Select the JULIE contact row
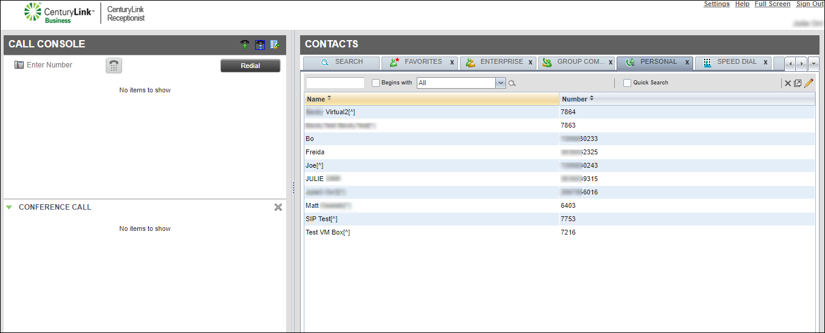Screen dimensions: 825x333 [560, 179]
